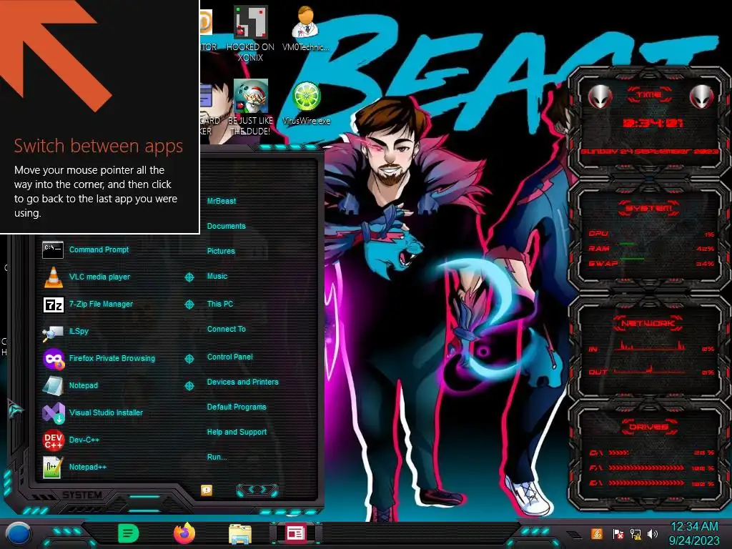Click C:\ 28 % value
The height and width of the screenshot is (549, 732).
[704, 452]
